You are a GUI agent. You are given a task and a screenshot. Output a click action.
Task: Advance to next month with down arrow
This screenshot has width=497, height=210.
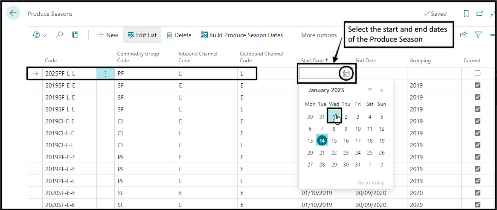click(x=382, y=90)
